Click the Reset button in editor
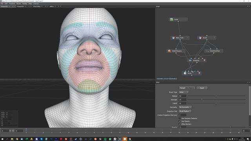The height and width of the screenshot is (141, 251). [202, 88]
